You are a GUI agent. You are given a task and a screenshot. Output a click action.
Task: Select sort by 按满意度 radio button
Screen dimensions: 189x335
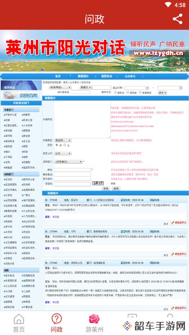pos(140,92)
